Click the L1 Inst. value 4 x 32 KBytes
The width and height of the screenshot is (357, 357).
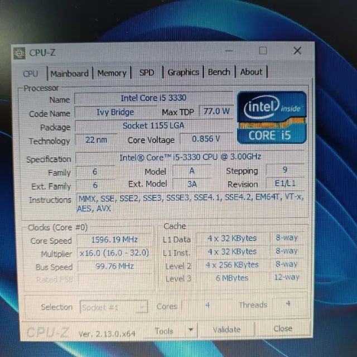point(232,252)
